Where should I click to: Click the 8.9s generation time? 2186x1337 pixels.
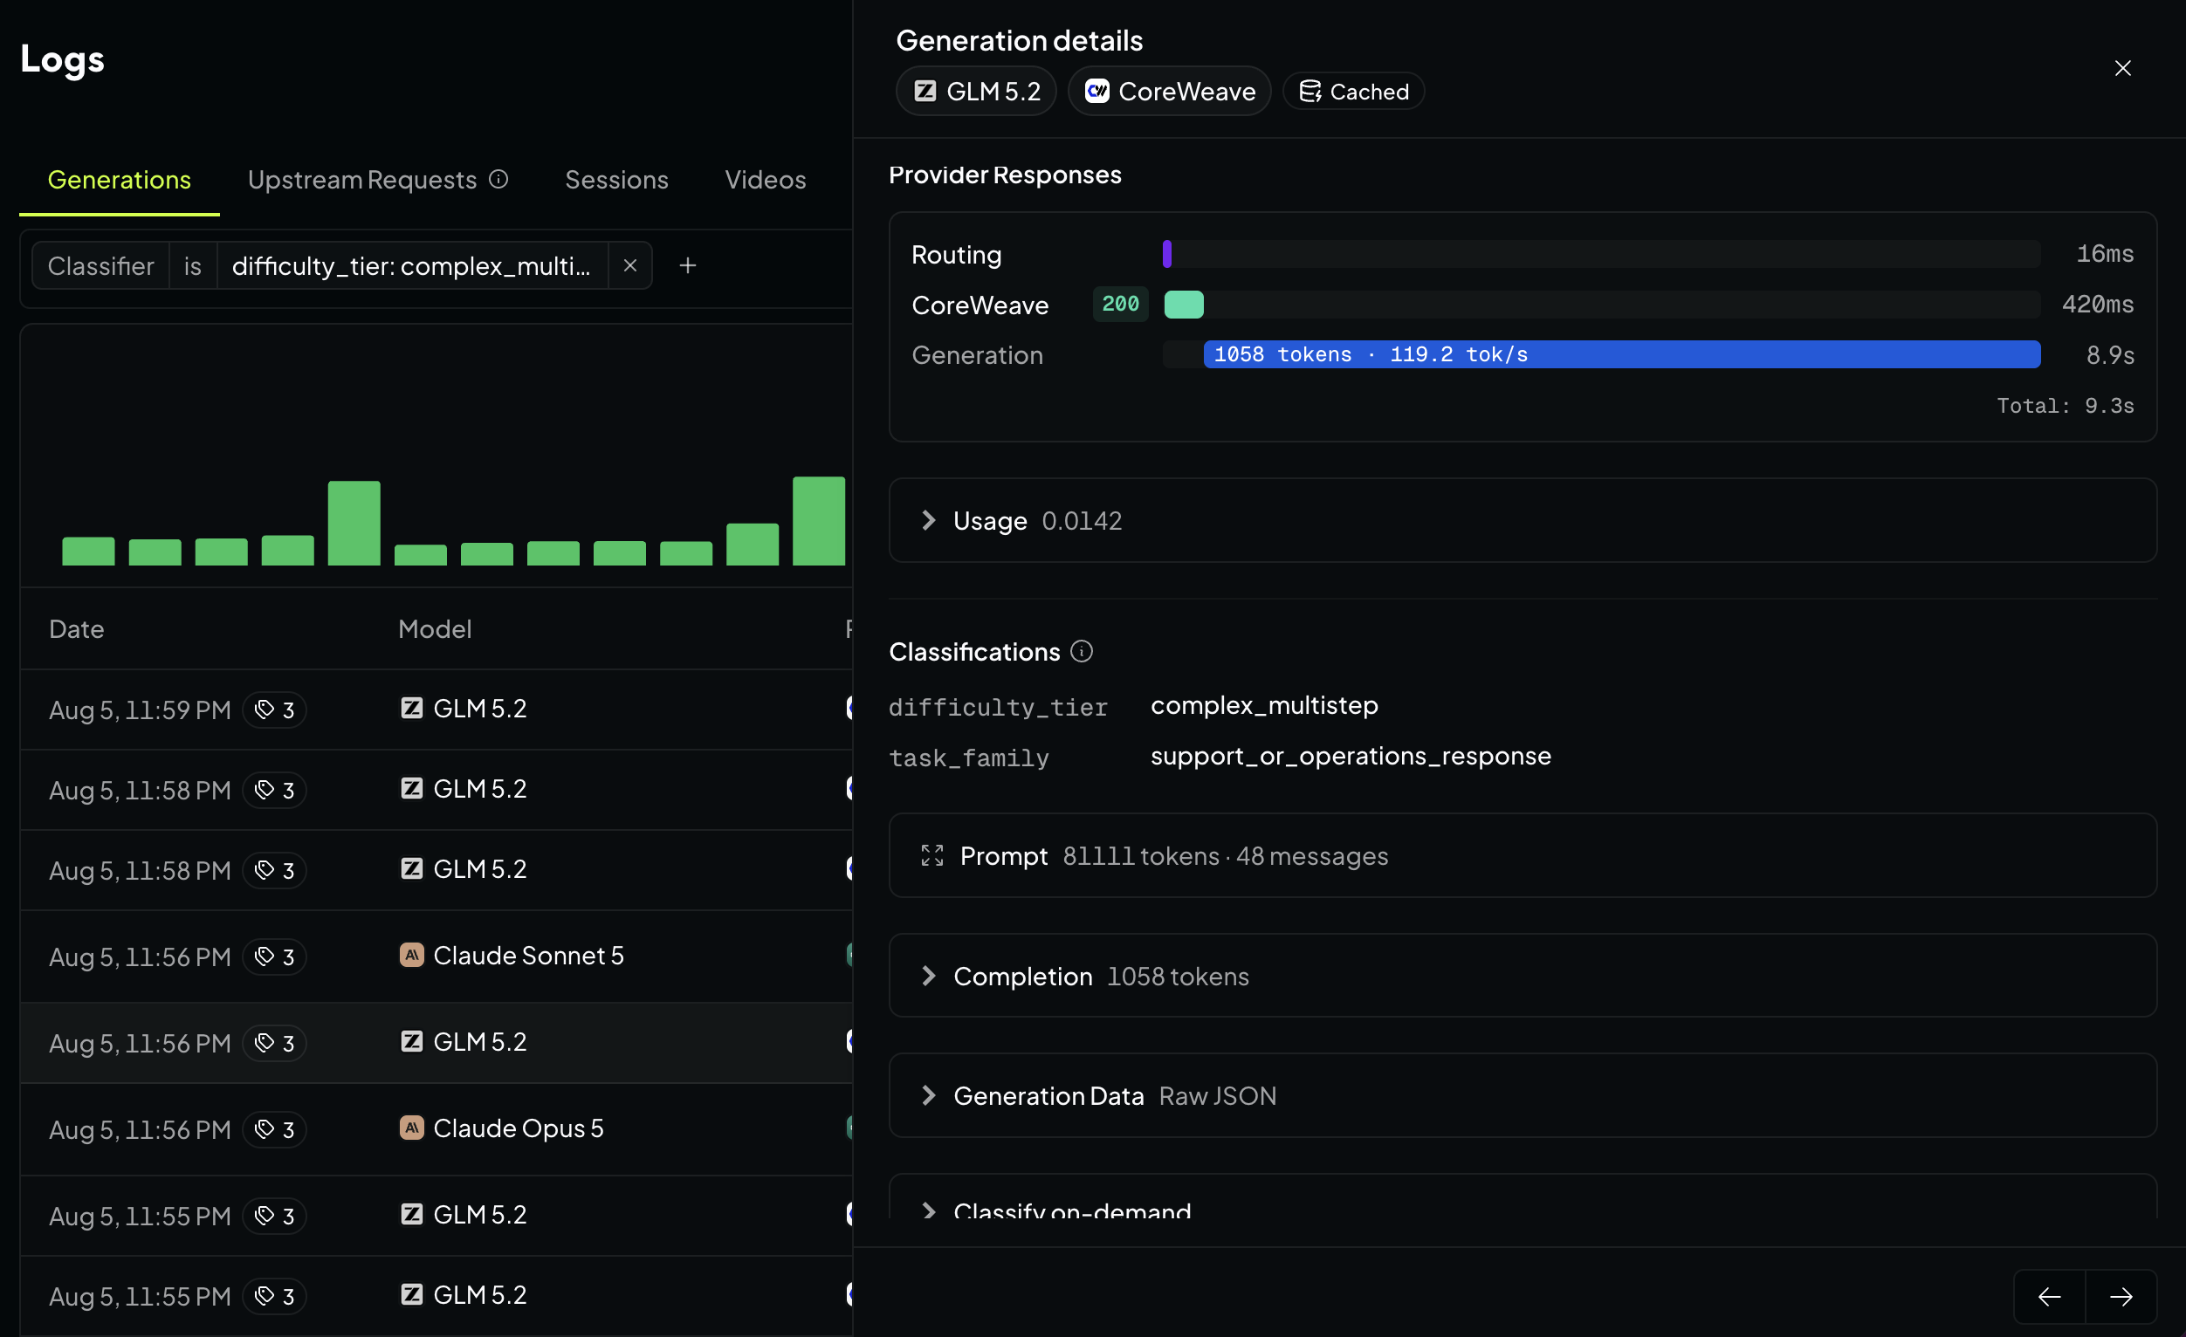tap(2110, 354)
